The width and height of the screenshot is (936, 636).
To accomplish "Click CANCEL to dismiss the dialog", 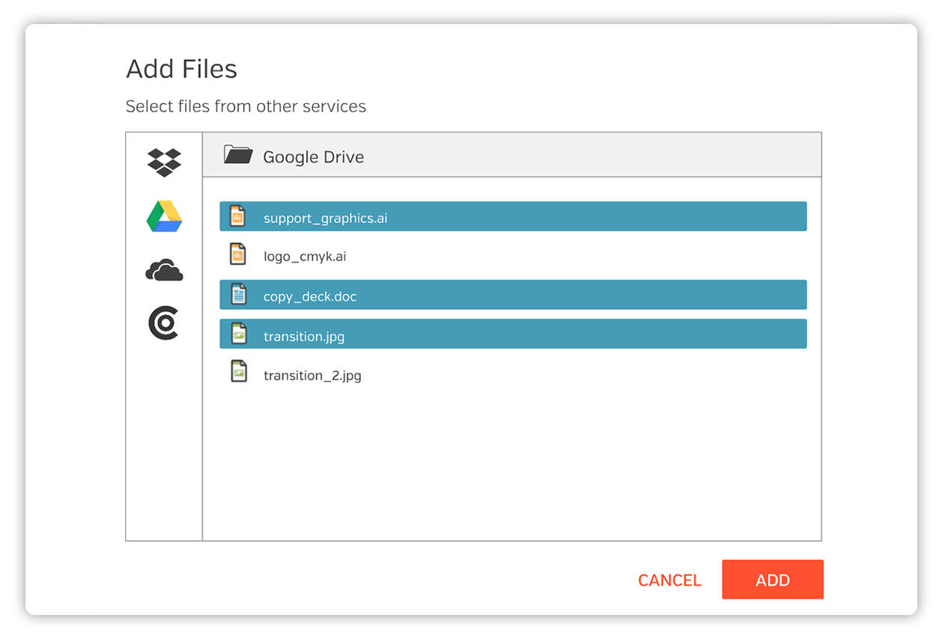I will coord(669,580).
